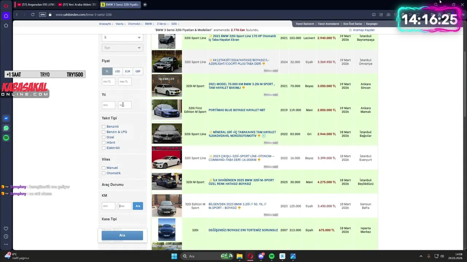Go back to previous page

[17, 15]
